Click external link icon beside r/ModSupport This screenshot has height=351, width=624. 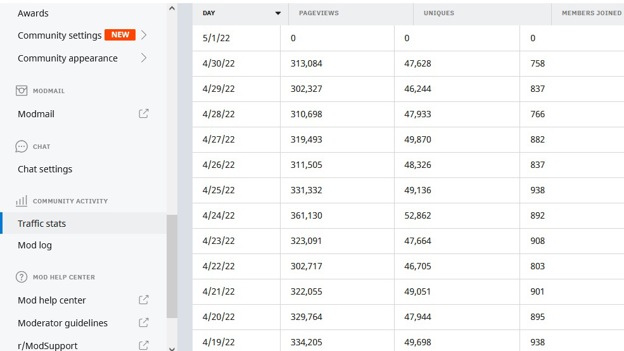click(144, 345)
